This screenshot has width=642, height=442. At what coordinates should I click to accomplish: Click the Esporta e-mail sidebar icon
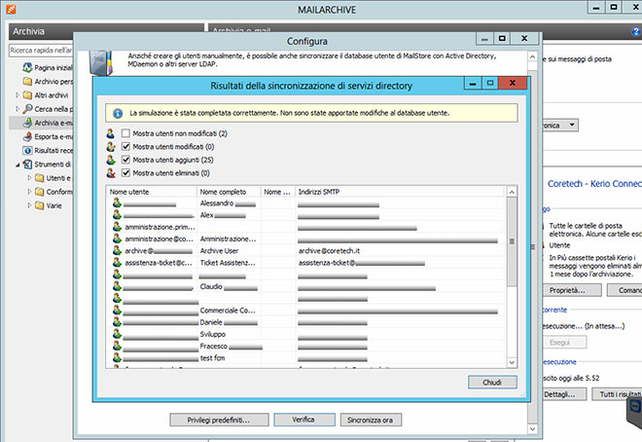click(x=25, y=137)
